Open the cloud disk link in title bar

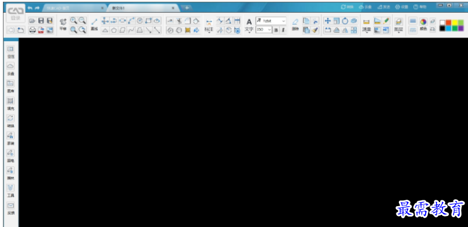365,7
